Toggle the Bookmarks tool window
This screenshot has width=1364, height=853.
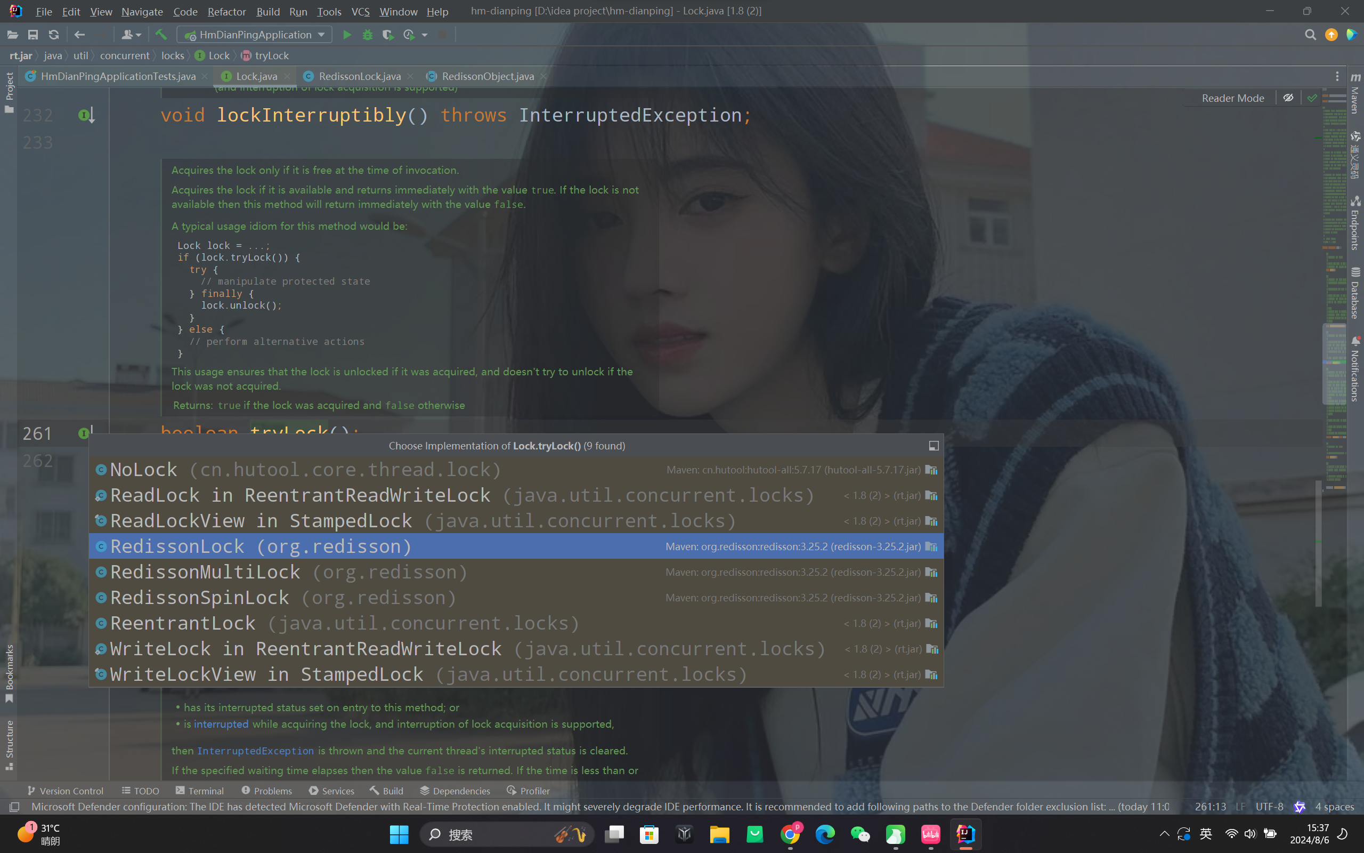click(9, 672)
